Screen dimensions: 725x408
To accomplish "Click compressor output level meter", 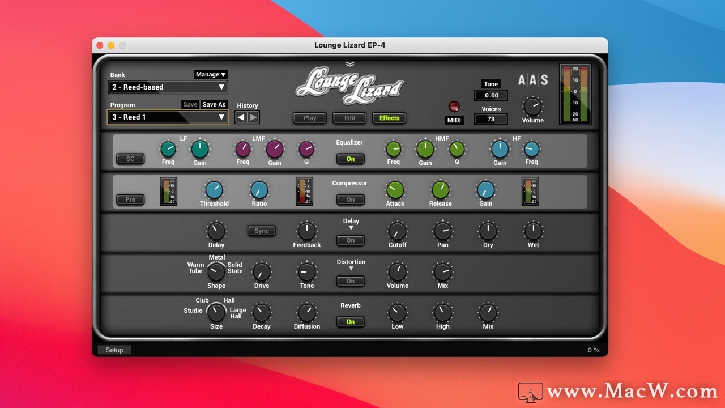I will pos(530,191).
